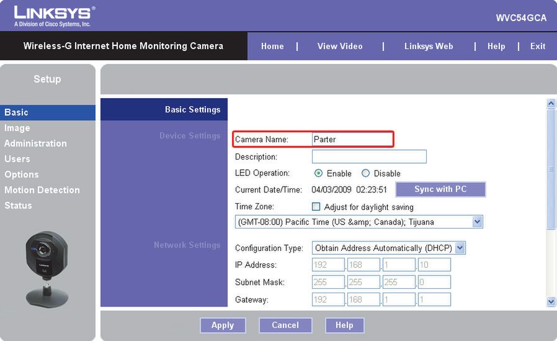The height and width of the screenshot is (341, 557).
Task: Click the Network Settings section label
Action: coord(187,245)
